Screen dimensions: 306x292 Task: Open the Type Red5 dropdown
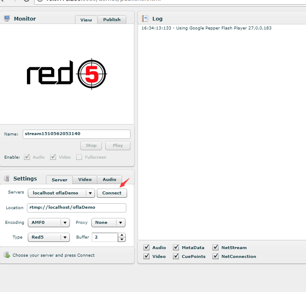[x=49, y=237]
